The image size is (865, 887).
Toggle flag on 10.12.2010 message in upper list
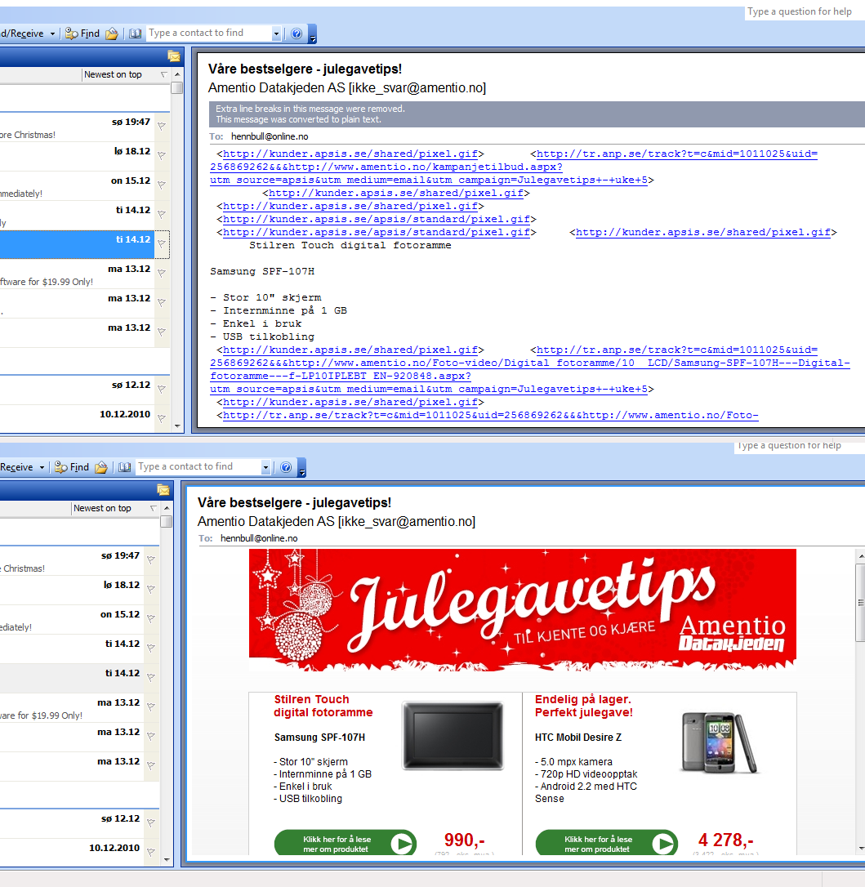(162, 419)
